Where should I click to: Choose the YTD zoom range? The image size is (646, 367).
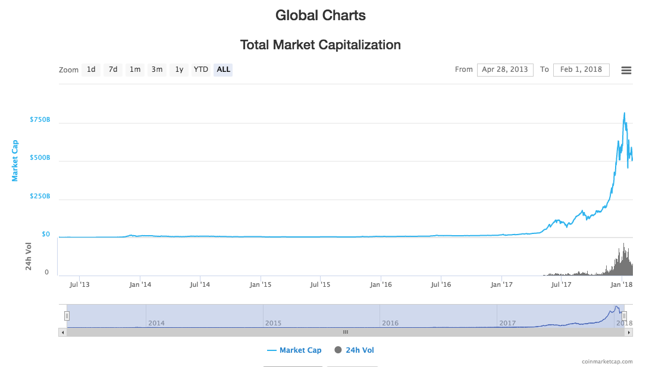[x=201, y=69]
